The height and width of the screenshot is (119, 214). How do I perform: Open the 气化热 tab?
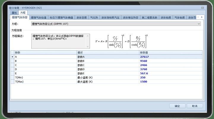[x=94, y=18]
